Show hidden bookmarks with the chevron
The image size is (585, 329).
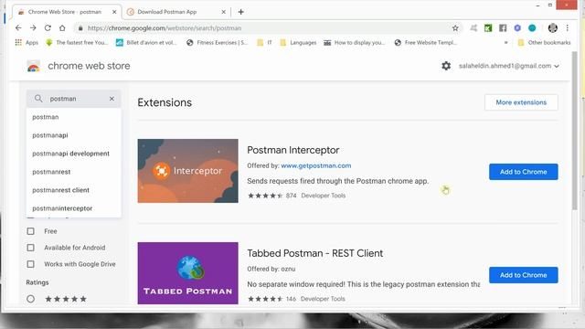click(505, 43)
